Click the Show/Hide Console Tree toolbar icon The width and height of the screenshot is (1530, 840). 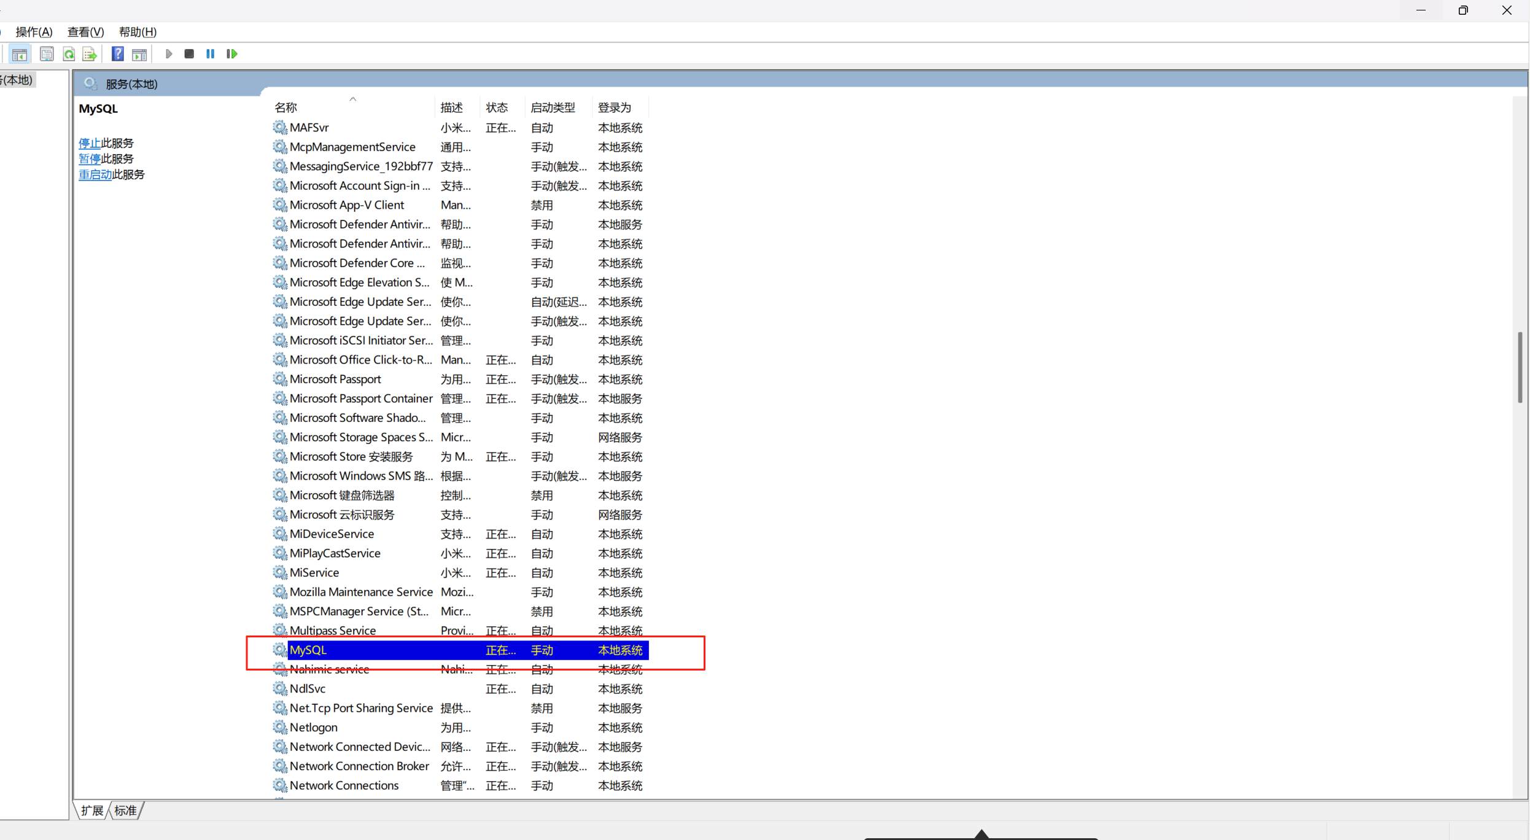[19, 55]
